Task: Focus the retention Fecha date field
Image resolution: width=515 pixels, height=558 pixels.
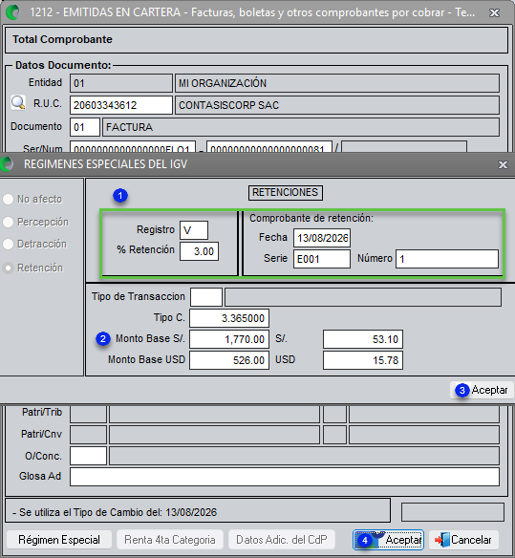Action: tap(322, 238)
